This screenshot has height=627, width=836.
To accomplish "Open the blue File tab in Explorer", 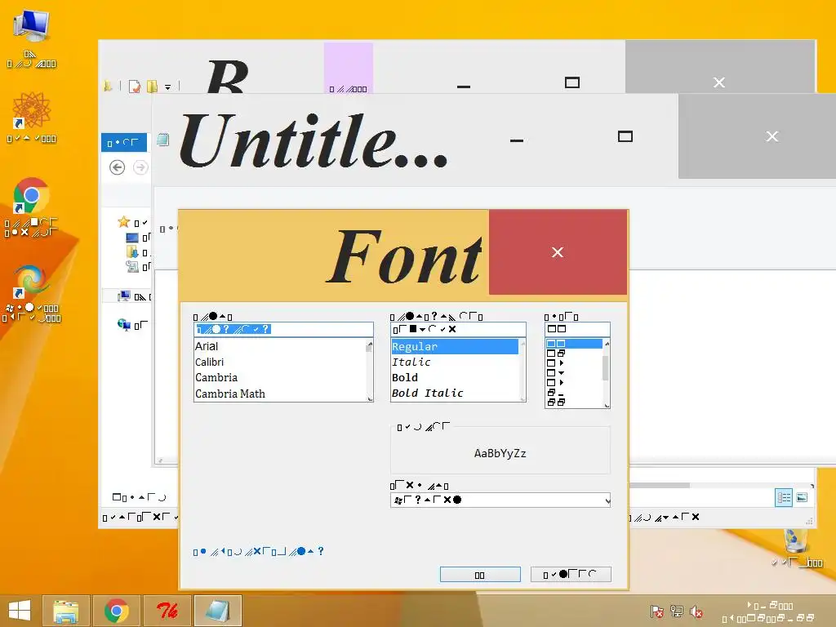I will tap(124, 142).
